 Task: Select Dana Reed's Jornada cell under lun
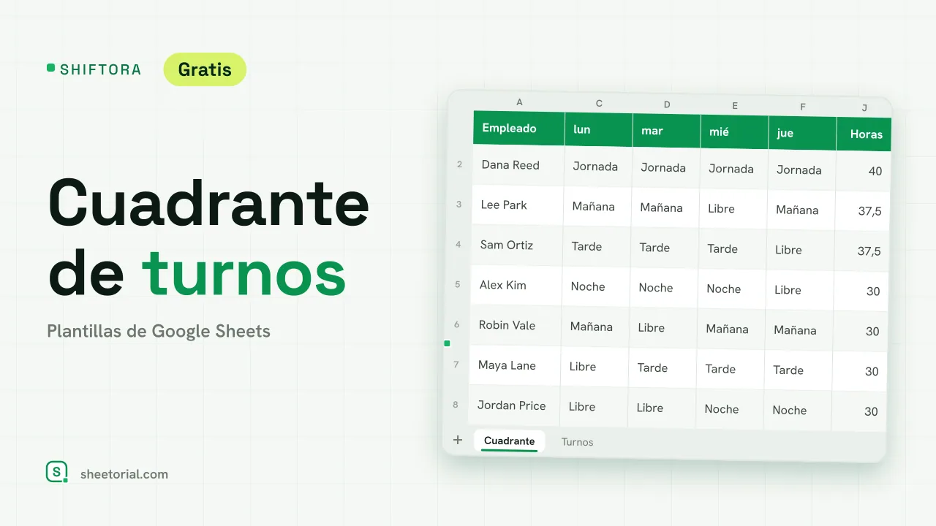[598, 167]
